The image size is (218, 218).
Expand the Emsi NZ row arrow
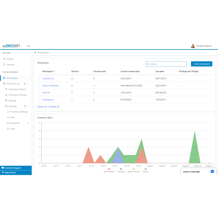(x=39, y=92)
